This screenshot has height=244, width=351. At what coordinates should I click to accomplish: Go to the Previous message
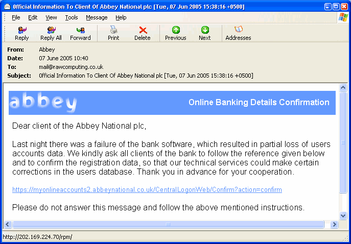click(175, 33)
